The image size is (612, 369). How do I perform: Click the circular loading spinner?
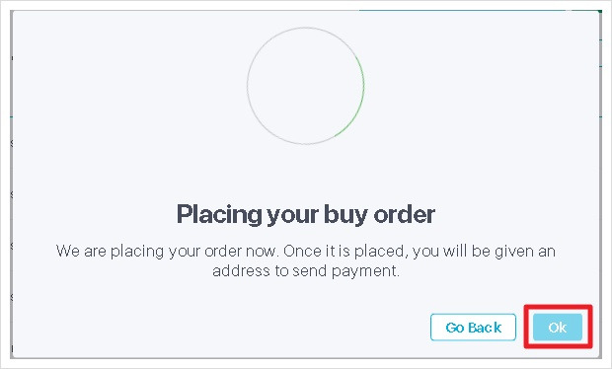pyautogui.click(x=306, y=86)
